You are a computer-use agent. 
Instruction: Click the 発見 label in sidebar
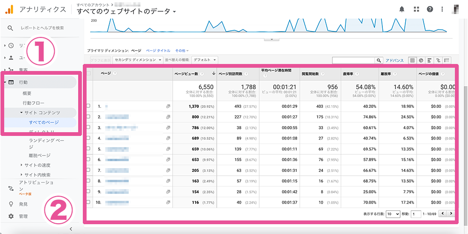point(23,204)
